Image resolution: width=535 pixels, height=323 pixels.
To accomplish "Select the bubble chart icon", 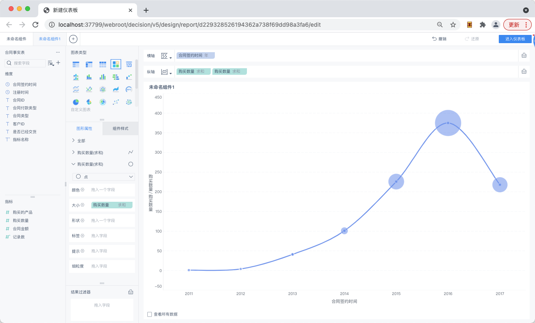I will pos(129,102).
